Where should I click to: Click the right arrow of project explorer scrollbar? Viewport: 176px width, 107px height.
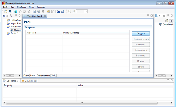click(x=20, y=76)
